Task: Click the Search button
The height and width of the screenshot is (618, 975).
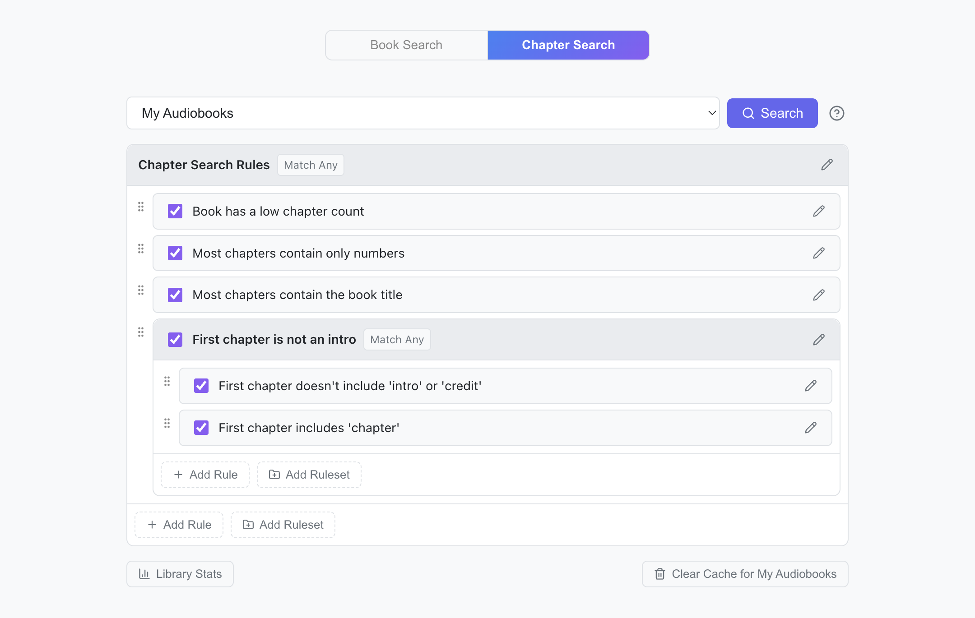Action: tap(772, 113)
